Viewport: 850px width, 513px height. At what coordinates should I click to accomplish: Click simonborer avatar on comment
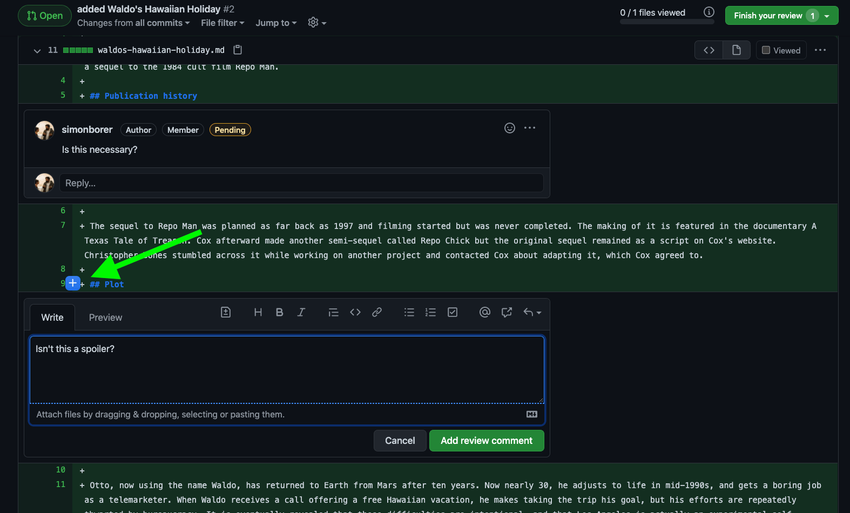pos(45,130)
